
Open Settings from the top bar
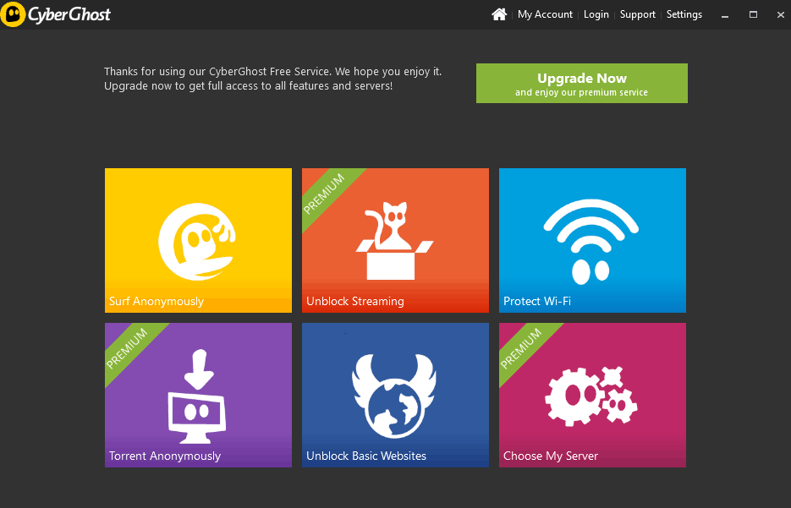[684, 14]
